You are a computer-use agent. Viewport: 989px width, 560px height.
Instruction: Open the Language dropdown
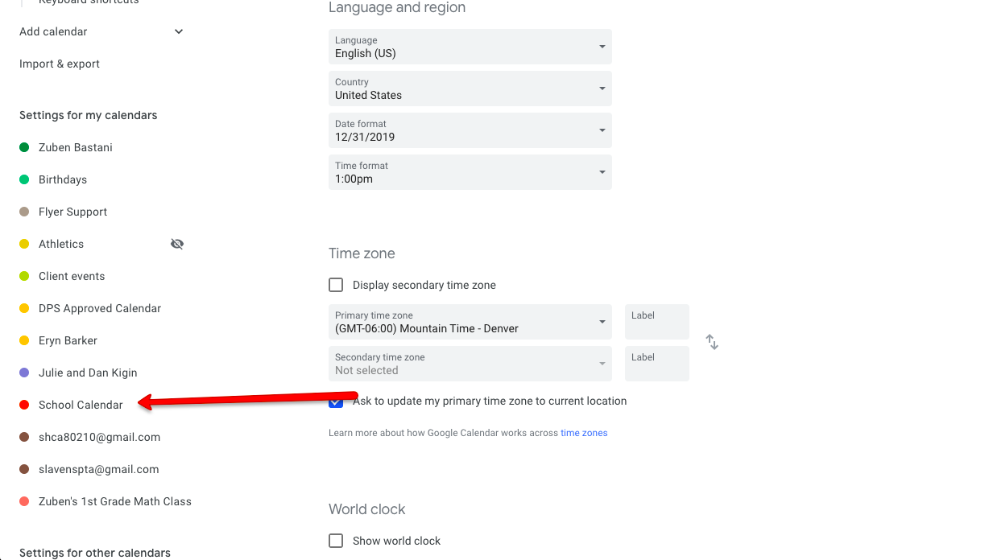[x=470, y=47]
